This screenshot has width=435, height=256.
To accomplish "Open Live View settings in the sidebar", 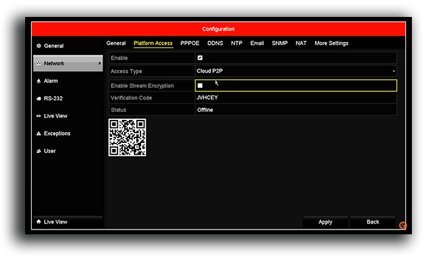I will [x=68, y=116].
